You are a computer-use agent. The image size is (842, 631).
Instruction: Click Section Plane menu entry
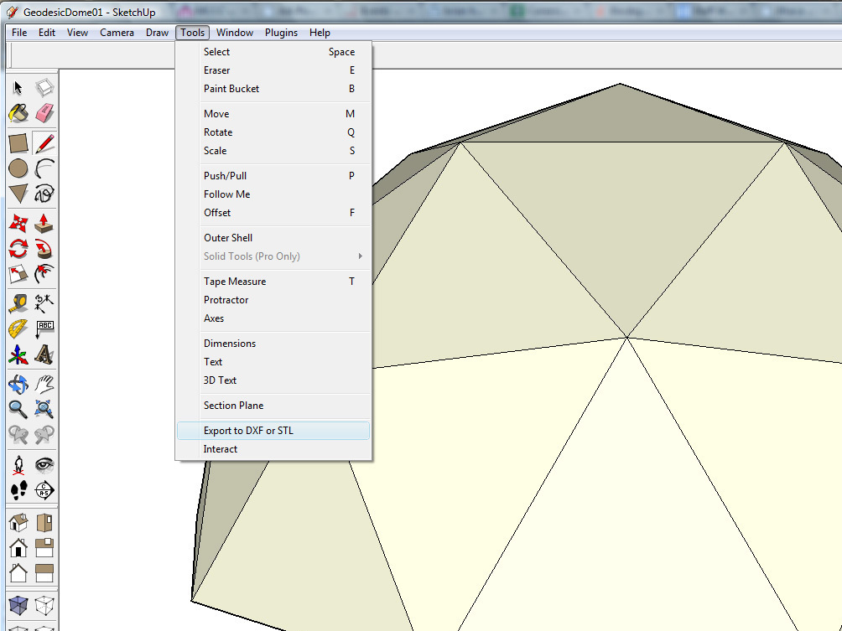point(233,406)
